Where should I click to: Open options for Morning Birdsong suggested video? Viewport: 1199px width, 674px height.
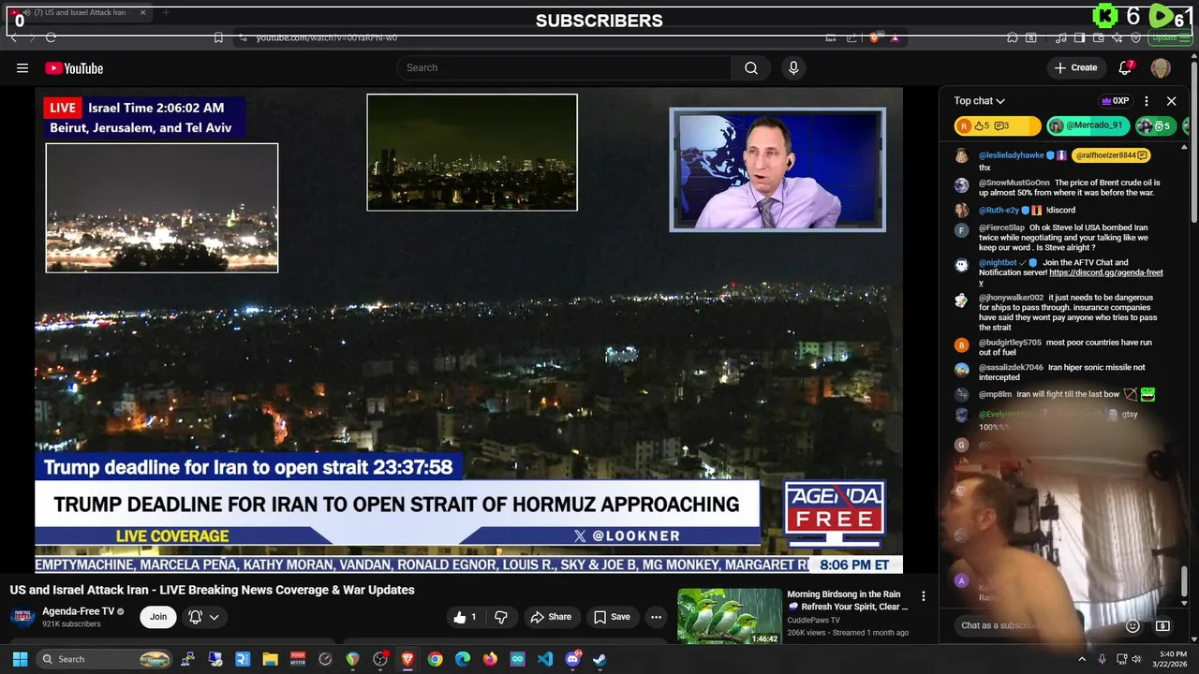tap(923, 596)
